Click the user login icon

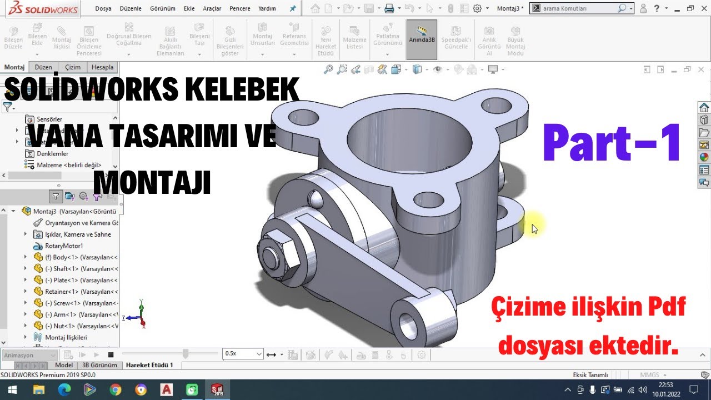643,8
